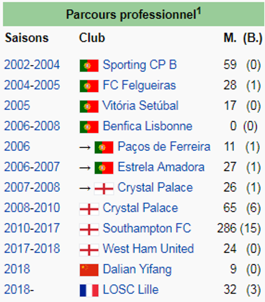Follow the Estrela Amadora link

(x=161, y=167)
